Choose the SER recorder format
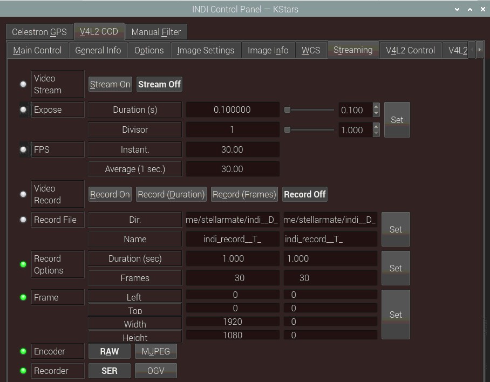 (110, 371)
